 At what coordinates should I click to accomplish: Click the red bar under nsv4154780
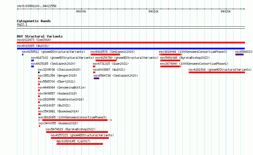pos(106,60)
